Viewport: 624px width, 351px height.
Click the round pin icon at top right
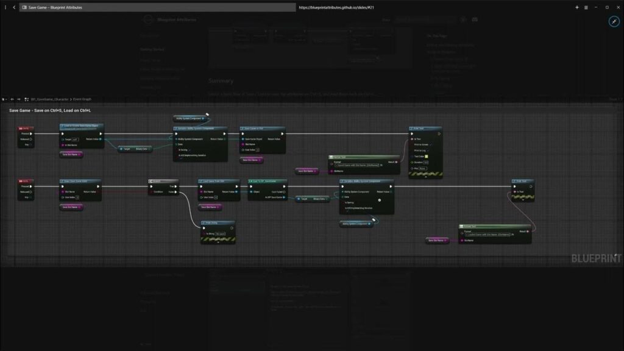[x=614, y=21]
